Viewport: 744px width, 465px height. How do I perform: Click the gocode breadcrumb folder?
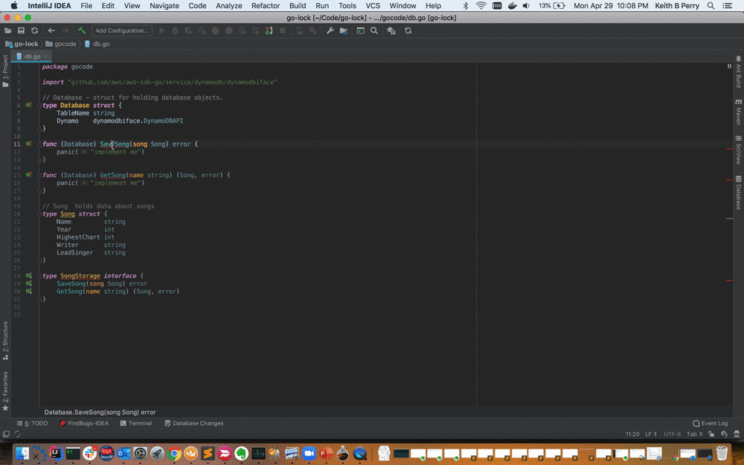(x=65, y=44)
